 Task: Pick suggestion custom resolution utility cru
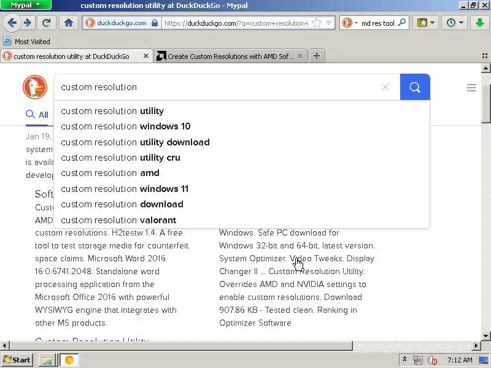pyautogui.click(x=242, y=158)
